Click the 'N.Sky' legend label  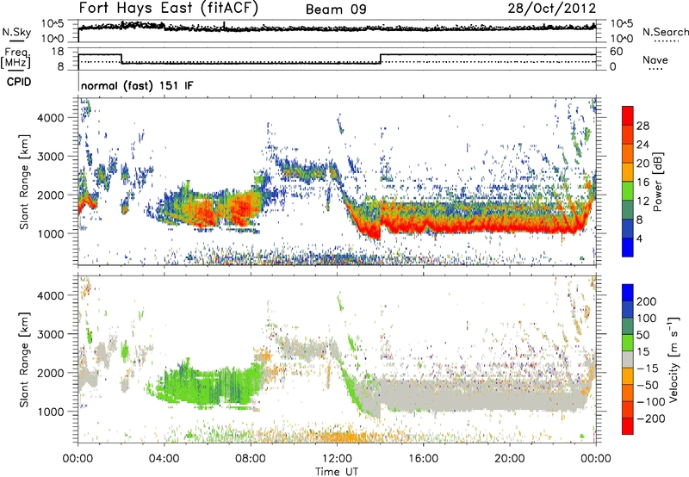(x=16, y=32)
